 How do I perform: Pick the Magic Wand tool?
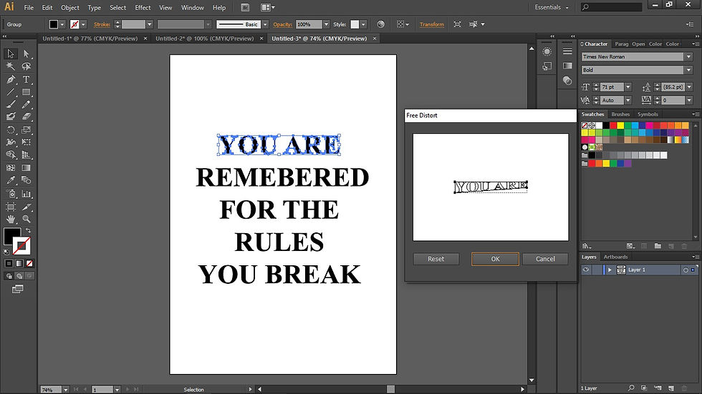[11, 67]
